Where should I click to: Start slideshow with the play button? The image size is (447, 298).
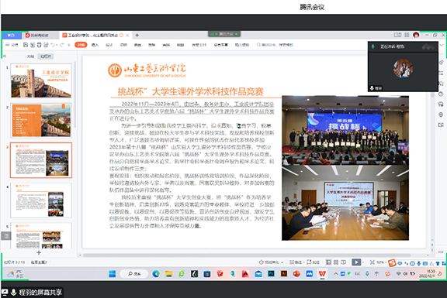(x=356, y=262)
